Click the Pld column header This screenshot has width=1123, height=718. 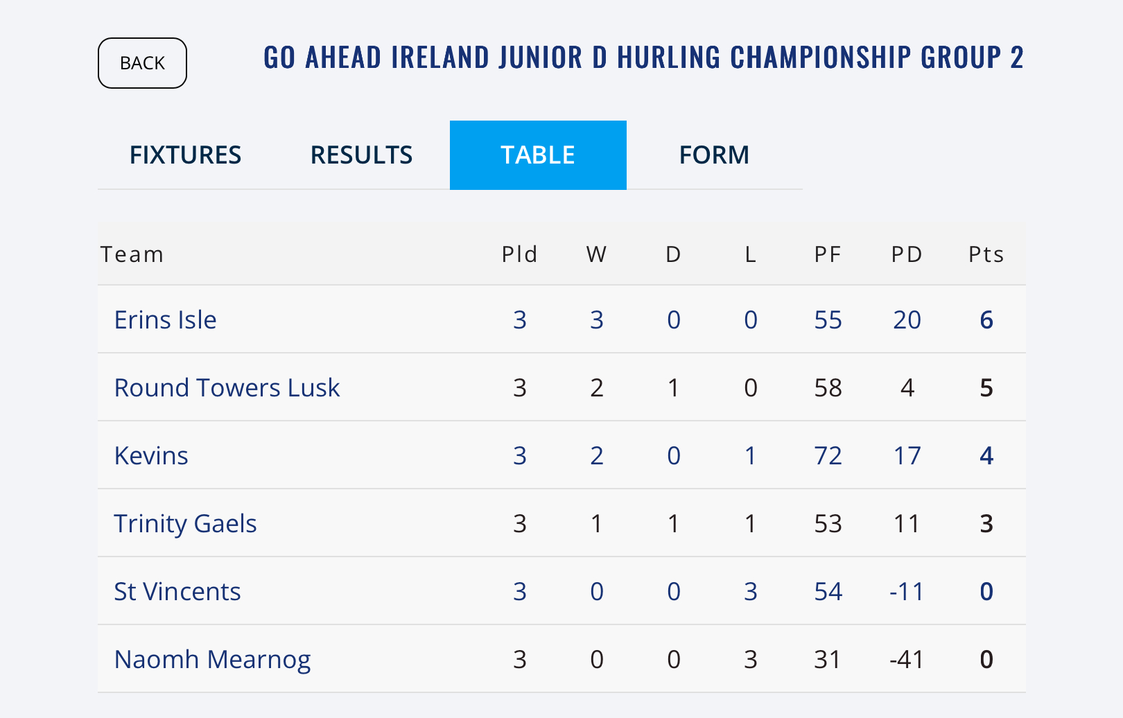(x=519, y=254)
